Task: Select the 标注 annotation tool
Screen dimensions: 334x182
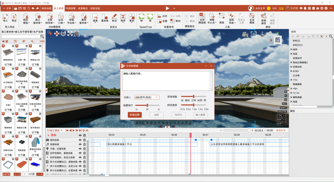Action: pos(114,18)
